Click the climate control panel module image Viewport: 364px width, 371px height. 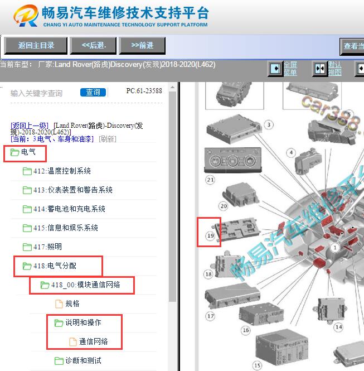tap(233, 160)
